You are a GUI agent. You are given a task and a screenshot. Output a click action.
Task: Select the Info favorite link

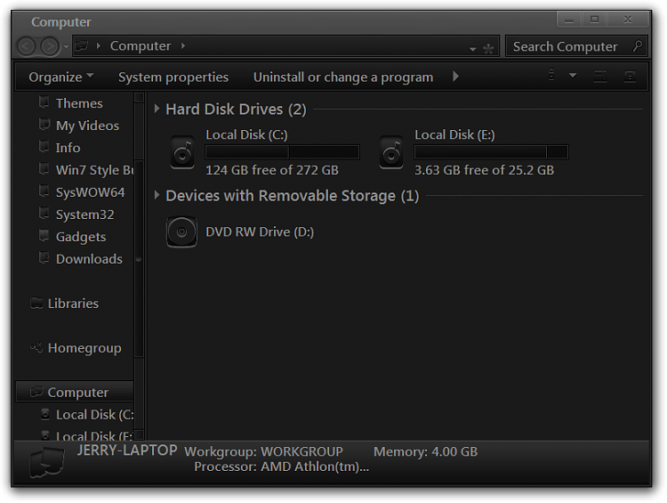pos(68,148)
